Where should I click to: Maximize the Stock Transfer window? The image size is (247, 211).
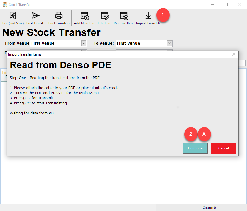[226, 4]
